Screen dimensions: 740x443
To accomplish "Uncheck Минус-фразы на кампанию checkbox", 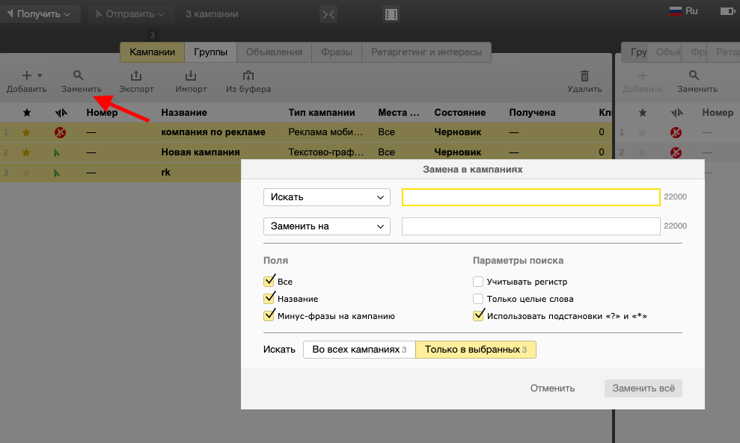I will click(x=269, y=316).
